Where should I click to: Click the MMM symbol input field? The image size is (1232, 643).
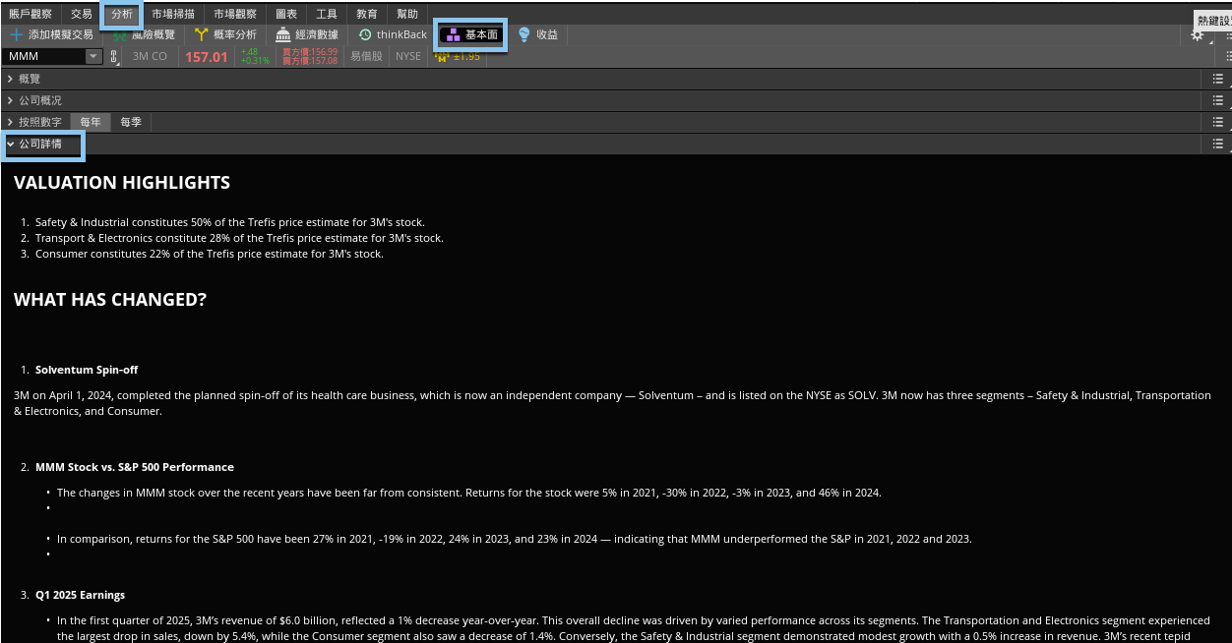45,56
